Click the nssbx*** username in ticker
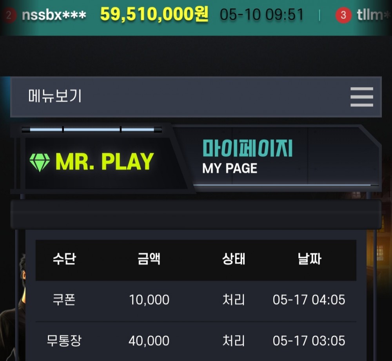Image resolution: width=392 pixels, height=361 pixels. tap(54, 15)
